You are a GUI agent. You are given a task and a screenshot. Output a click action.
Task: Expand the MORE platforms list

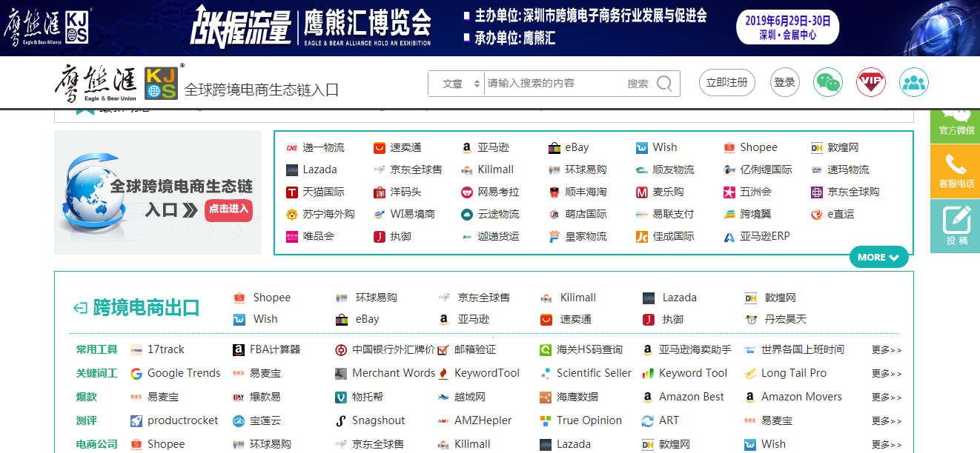click(878, 257)
